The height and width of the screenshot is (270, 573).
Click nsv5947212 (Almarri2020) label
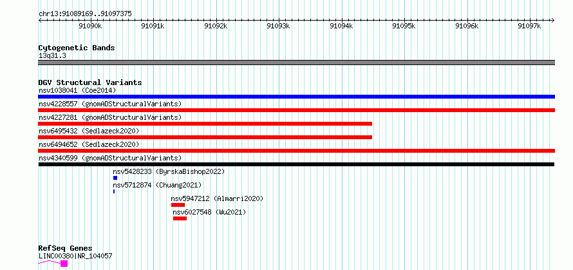217,198
